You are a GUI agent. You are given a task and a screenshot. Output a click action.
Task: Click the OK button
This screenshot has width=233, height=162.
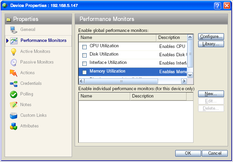(188, 153)
